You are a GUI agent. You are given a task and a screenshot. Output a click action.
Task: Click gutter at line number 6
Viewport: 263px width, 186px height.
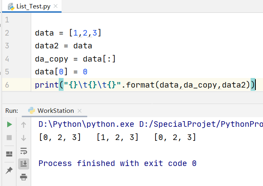point(7,85)
